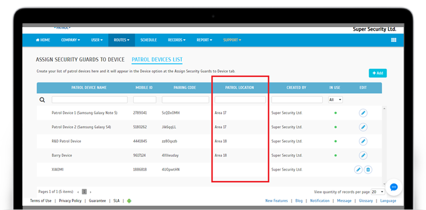The image size is (426, 210).
Task: Select mobile ID 1886818
Action: 140,170
